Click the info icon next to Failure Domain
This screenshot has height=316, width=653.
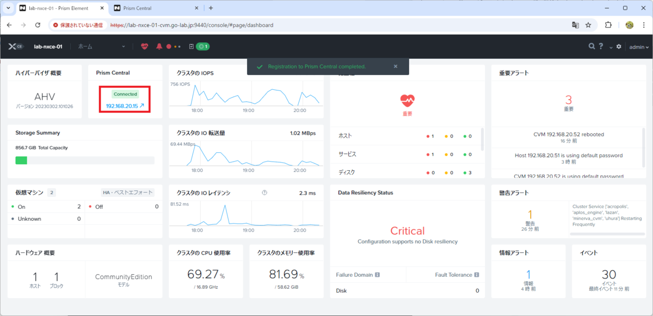coord(377,275)
